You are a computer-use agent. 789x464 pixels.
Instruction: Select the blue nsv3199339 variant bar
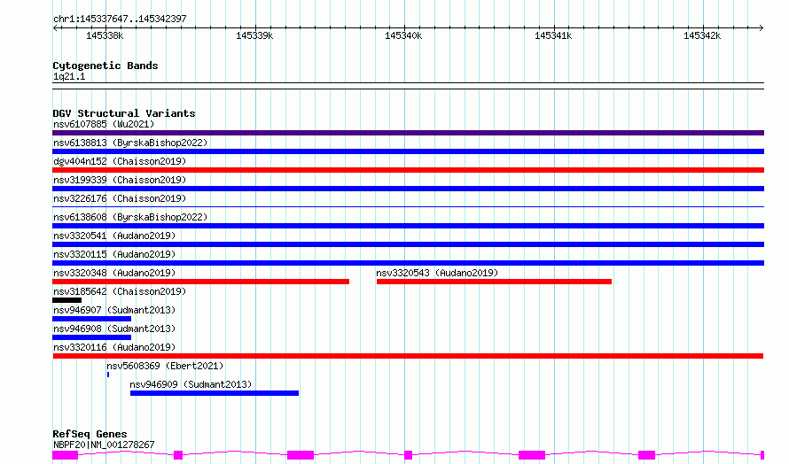tap(408, 189)
